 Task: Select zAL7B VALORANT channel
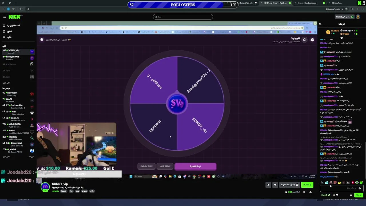[x=18, y=100]
